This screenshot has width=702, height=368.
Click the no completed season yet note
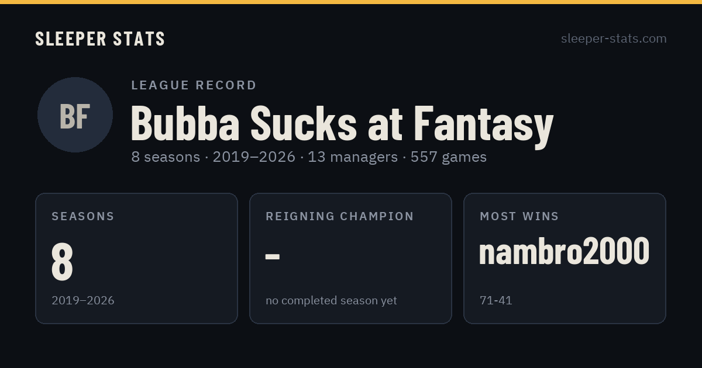(x=331, y=300)
